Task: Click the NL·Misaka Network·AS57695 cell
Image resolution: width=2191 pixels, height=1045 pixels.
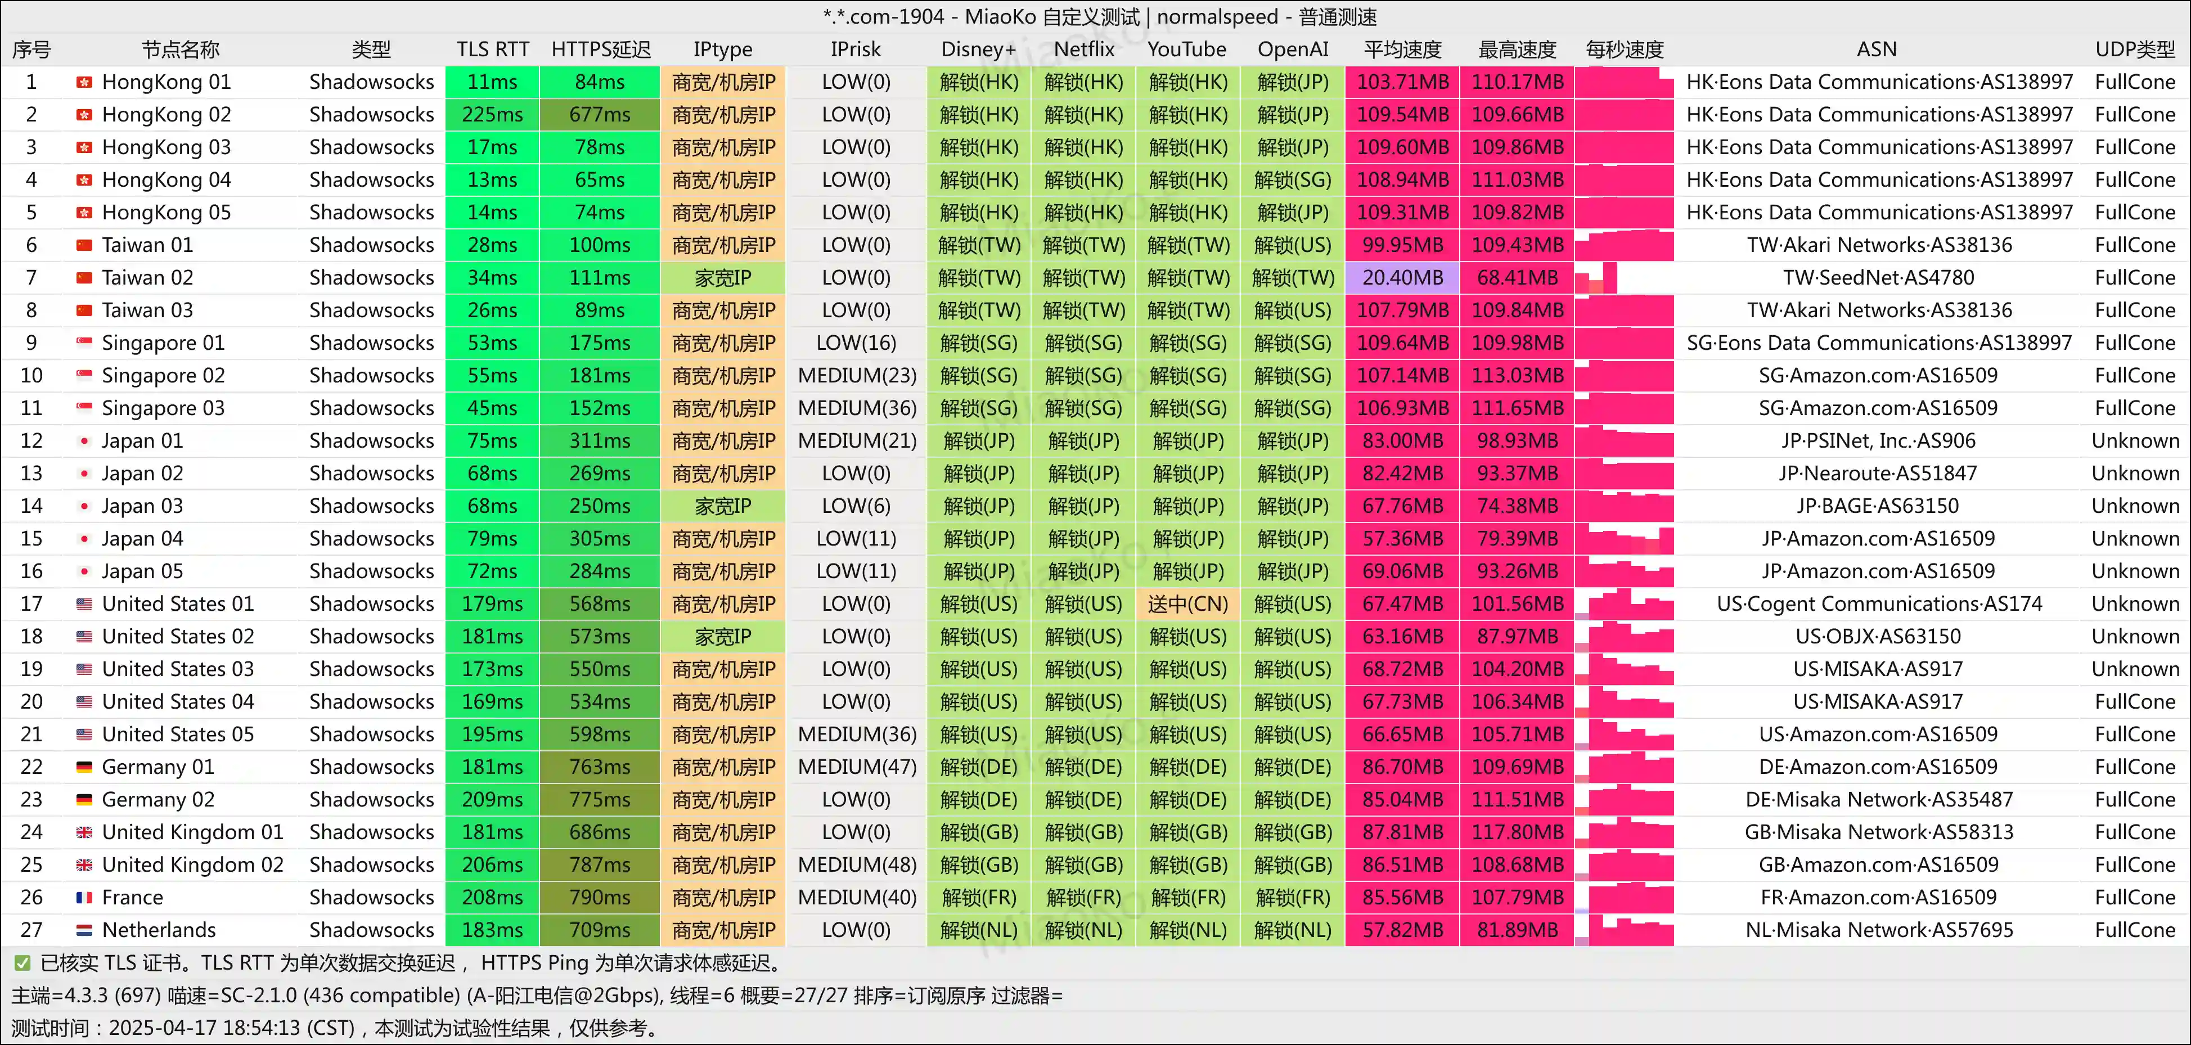Action: [x=1878, y=929]
